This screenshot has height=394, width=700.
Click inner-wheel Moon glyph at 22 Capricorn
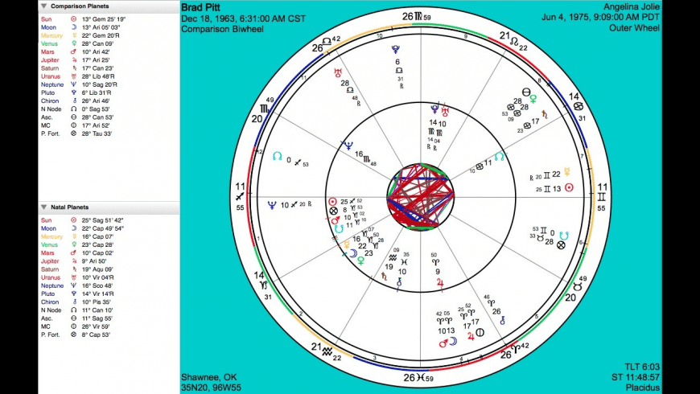pyautogui.click(x=352, y=253)
